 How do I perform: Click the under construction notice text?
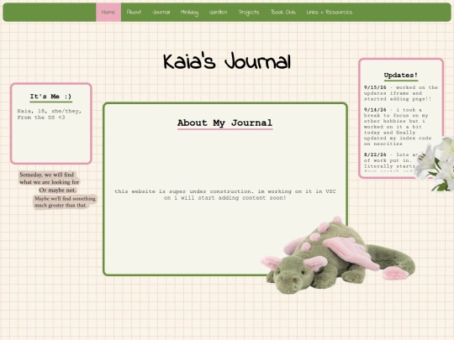[225, 195]
